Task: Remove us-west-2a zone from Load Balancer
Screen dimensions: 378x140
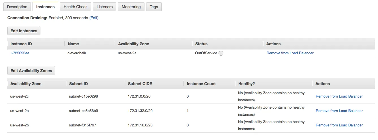Action: coord(339,111)
